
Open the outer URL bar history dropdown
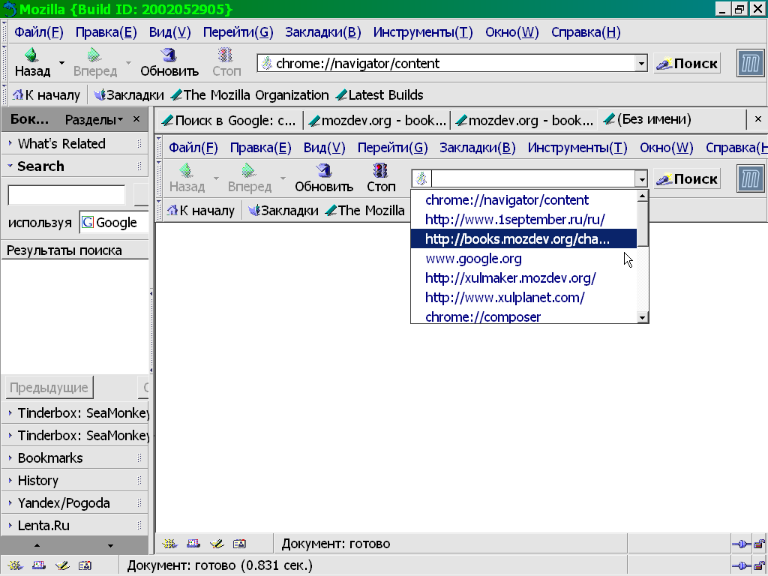coord(641,64)
